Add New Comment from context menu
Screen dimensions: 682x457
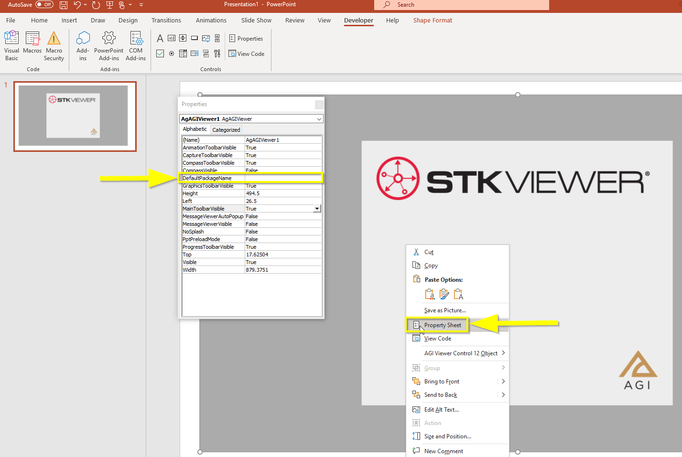click(x=457, y=451)
